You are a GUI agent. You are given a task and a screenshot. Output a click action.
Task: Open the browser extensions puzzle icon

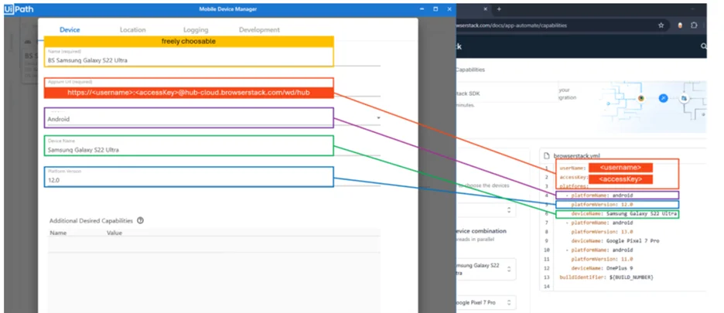(694, 26)
